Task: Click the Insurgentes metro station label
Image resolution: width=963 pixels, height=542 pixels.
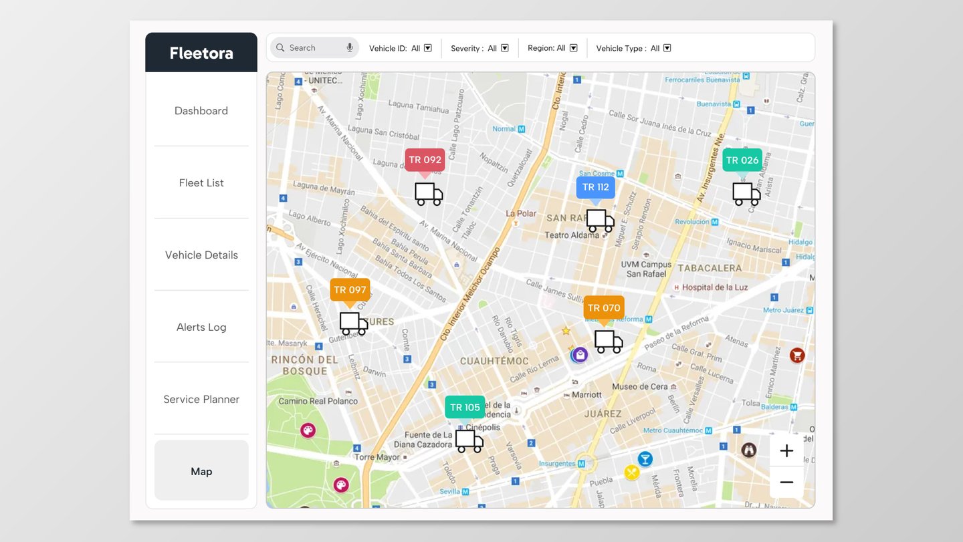Action: [x=557, y=464]
